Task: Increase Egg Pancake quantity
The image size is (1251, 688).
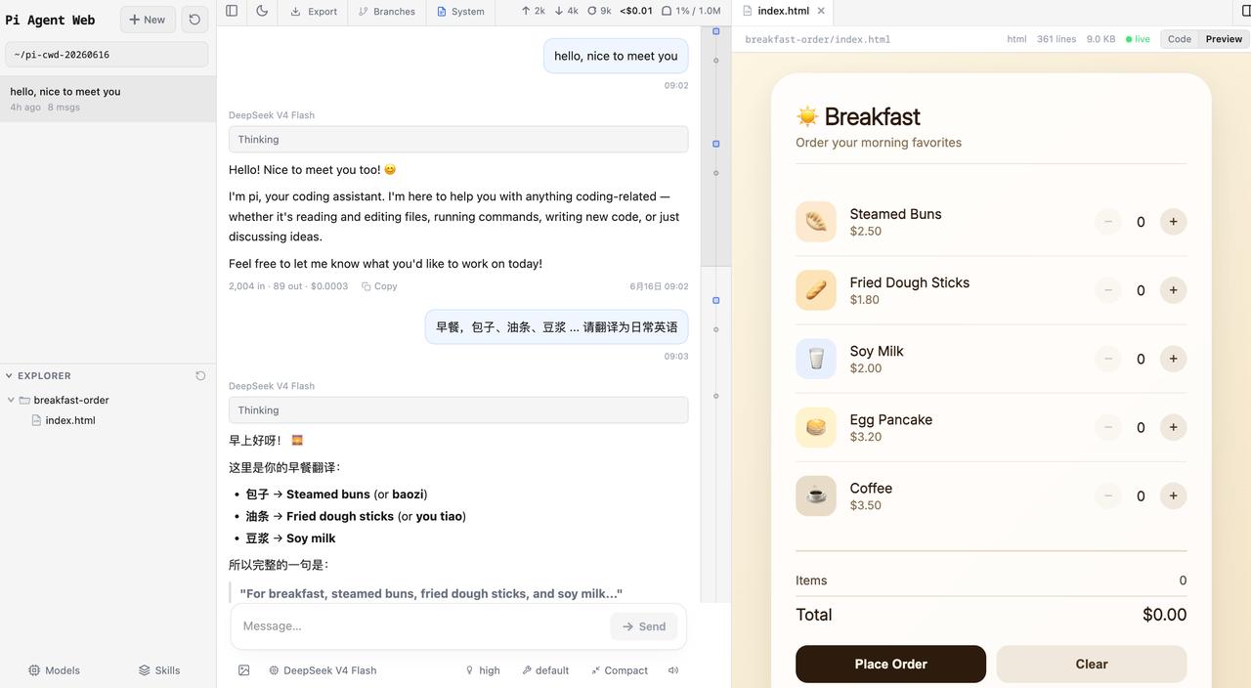Action: tap(1173, 427)
